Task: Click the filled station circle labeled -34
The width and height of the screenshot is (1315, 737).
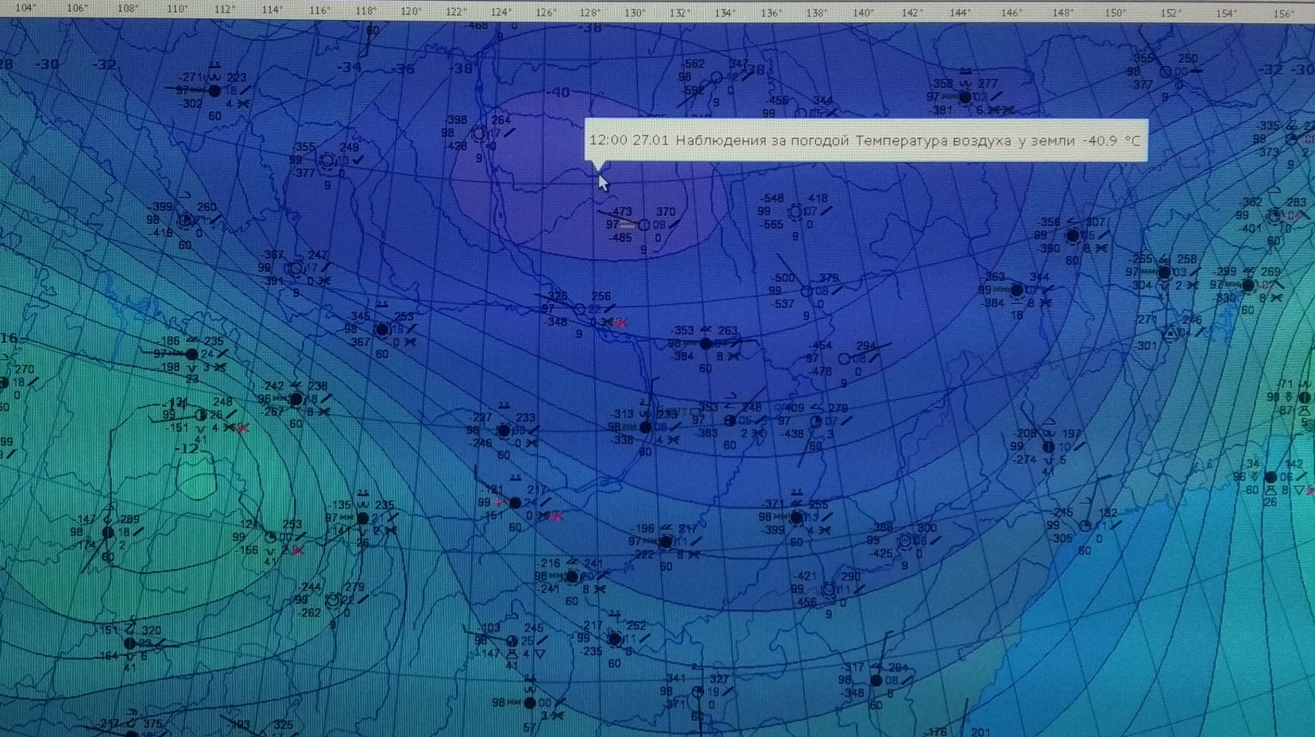Action: 1271,477
